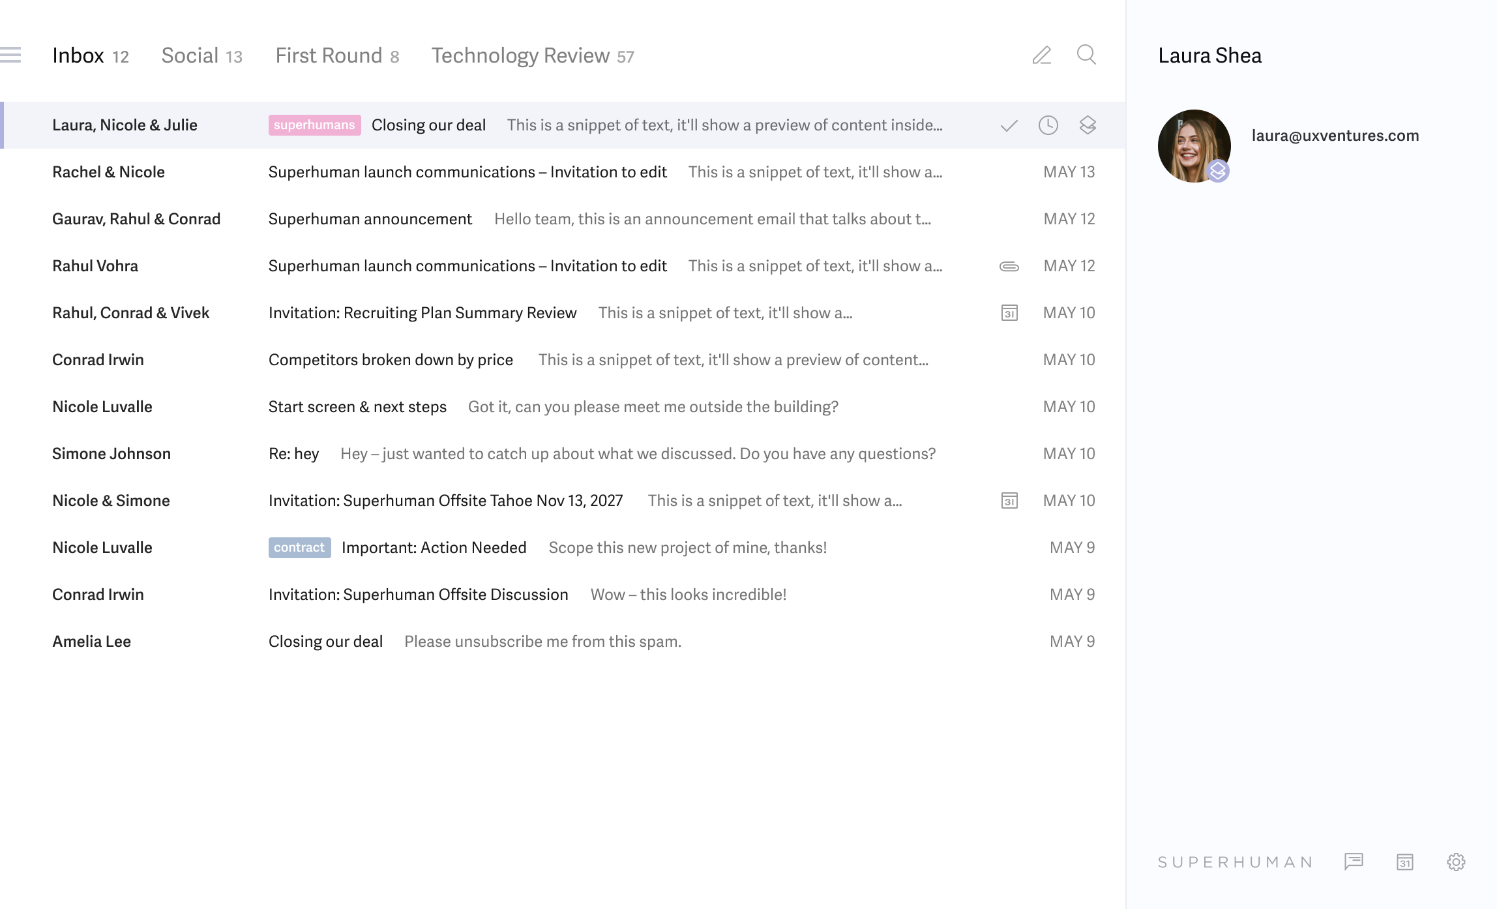Click the paperclip attachment icon on Rahul Vohra row

(x=1009, y=266)
